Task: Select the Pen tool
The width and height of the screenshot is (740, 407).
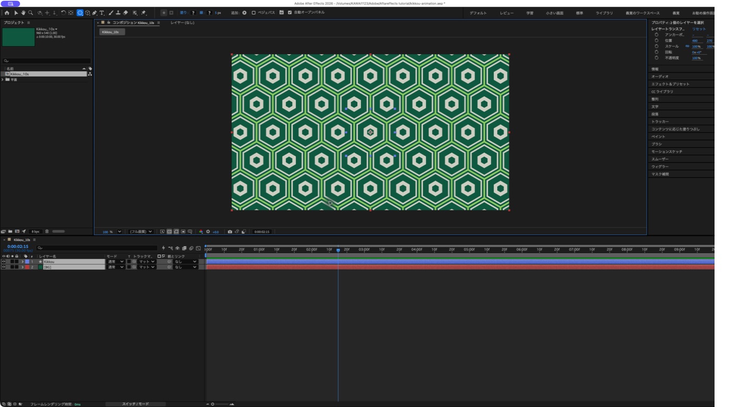Action: (x=94, y=13)
